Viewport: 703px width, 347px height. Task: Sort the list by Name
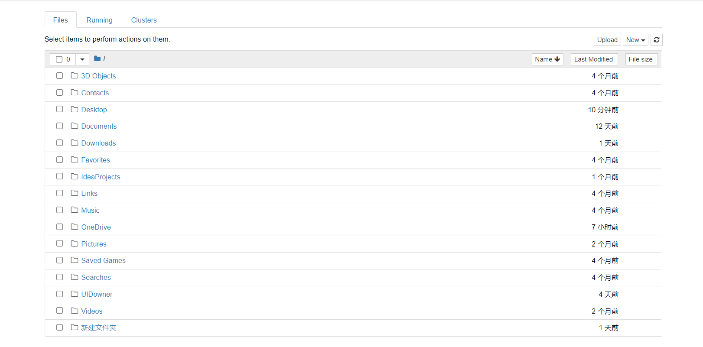[547, 59]
